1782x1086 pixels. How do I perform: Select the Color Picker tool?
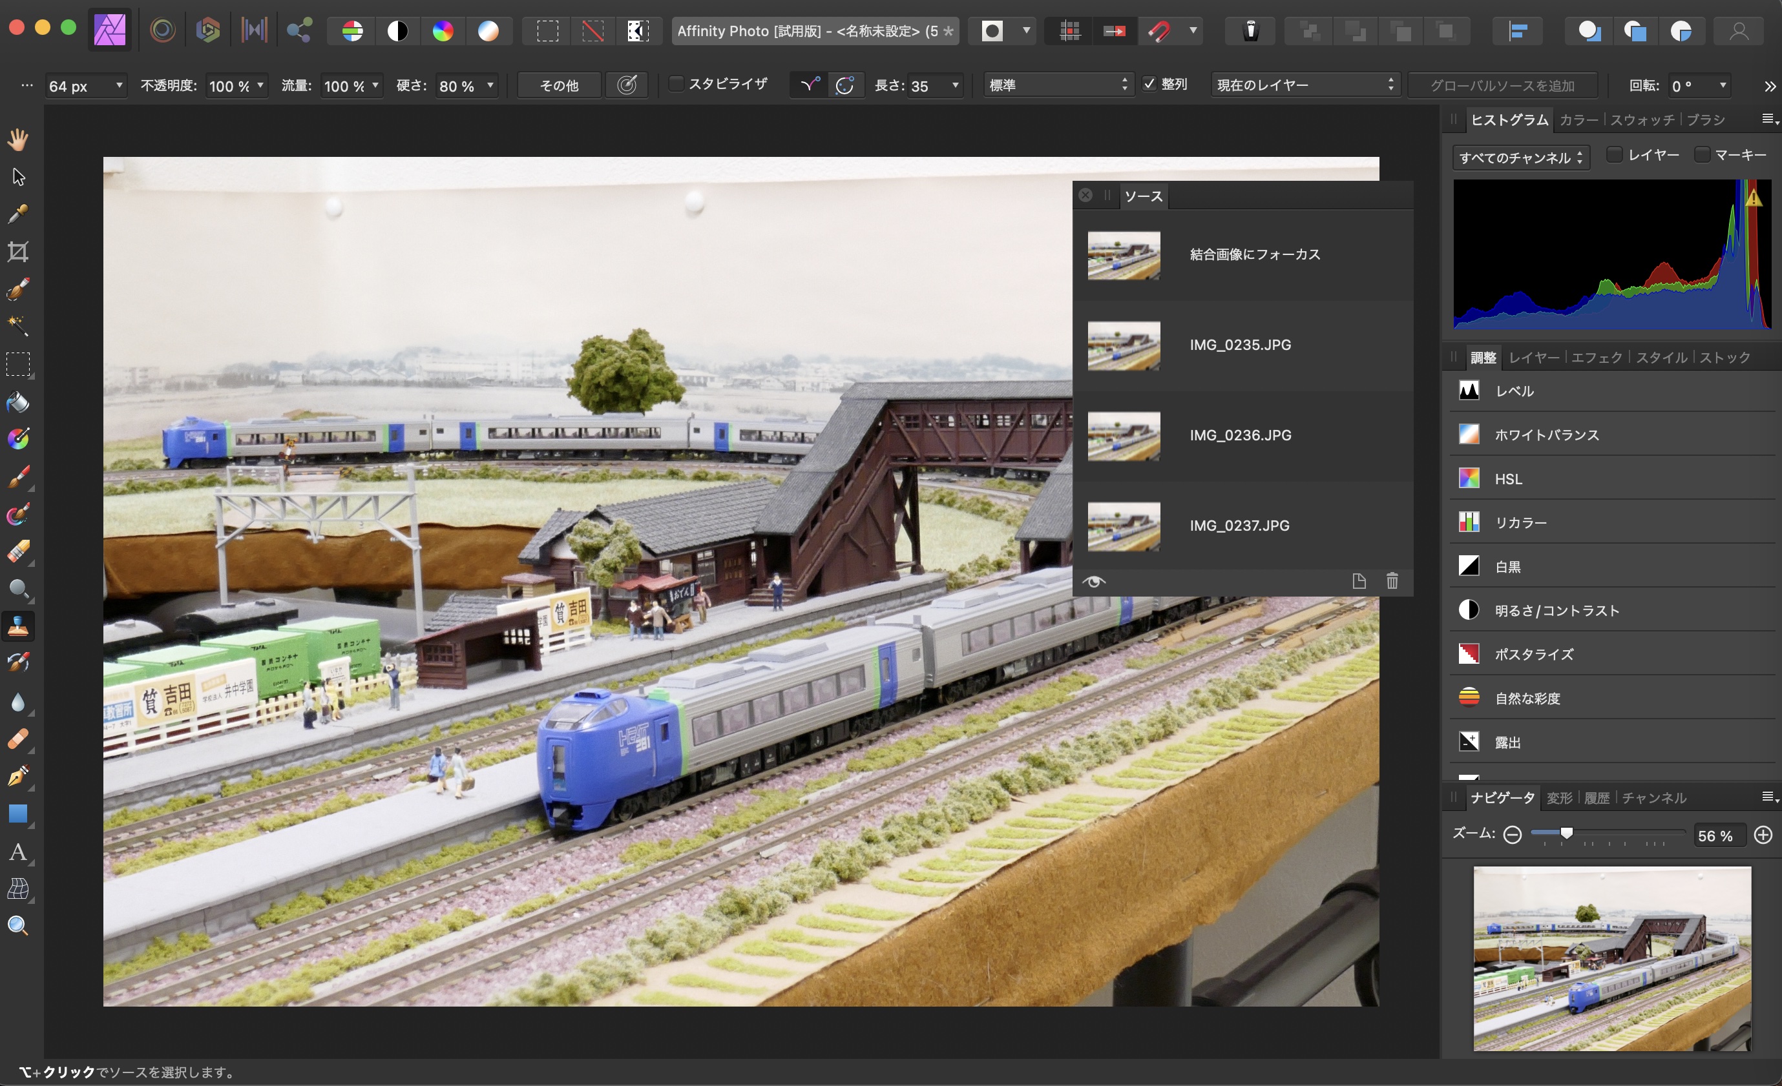tap(18, 214)
